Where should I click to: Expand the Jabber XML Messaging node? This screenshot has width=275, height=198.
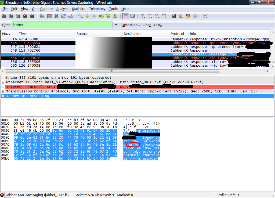pyautogui.click(x=3, y=96)
